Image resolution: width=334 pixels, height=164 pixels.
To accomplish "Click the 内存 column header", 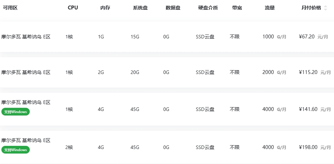I will pos(105,8).
